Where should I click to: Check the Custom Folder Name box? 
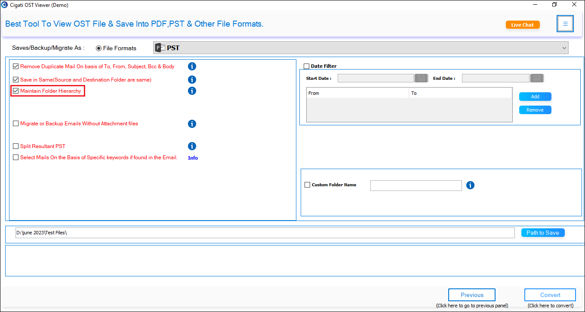[x=307, y=185]
